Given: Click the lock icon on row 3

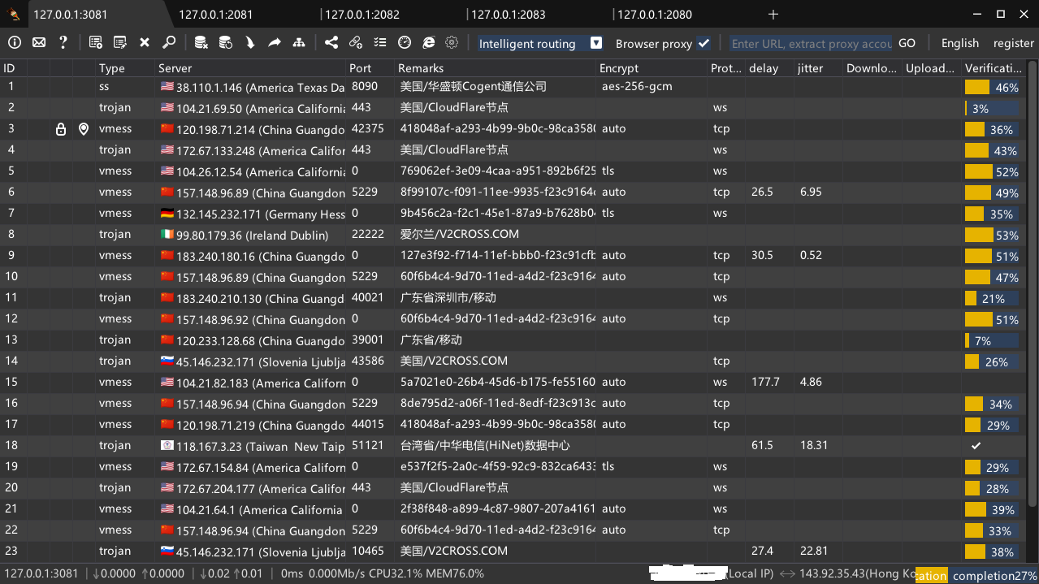Looking at the screenshot, I should point(61,129).
